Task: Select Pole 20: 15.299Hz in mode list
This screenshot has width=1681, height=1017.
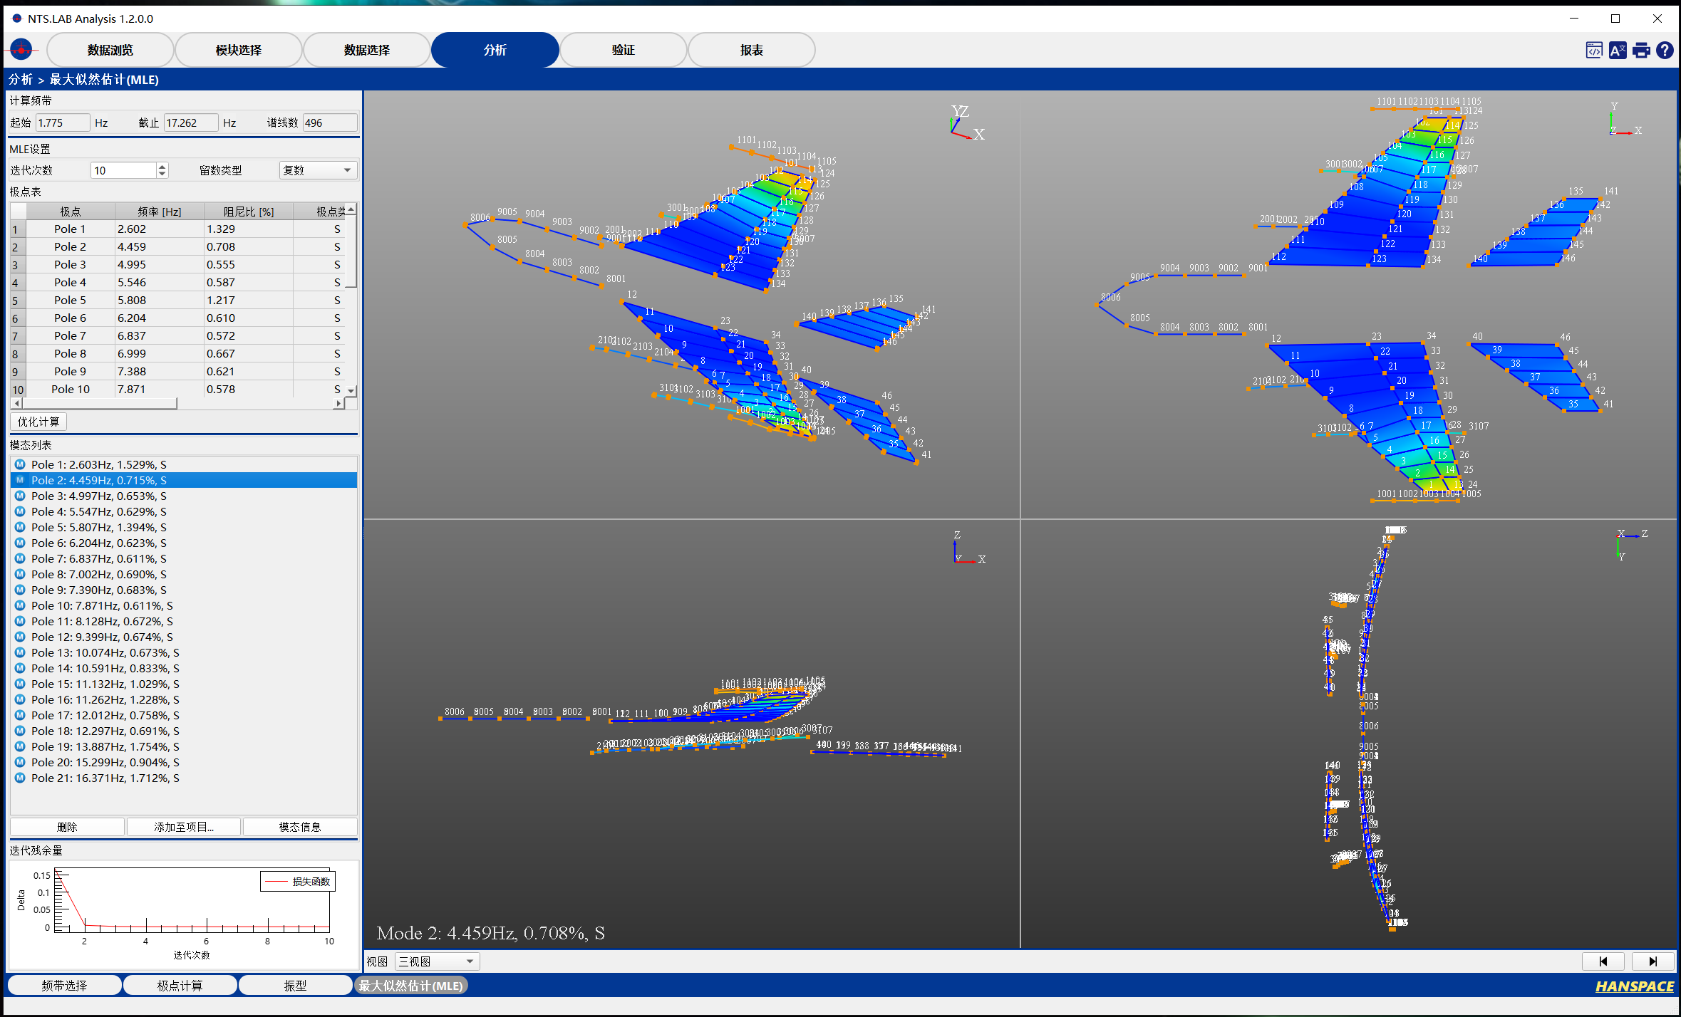Action: [x=184, y=762]
